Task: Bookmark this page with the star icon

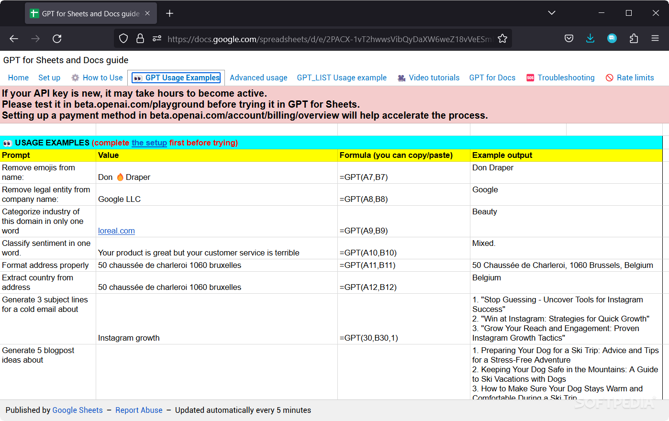Action: (502, 39)
